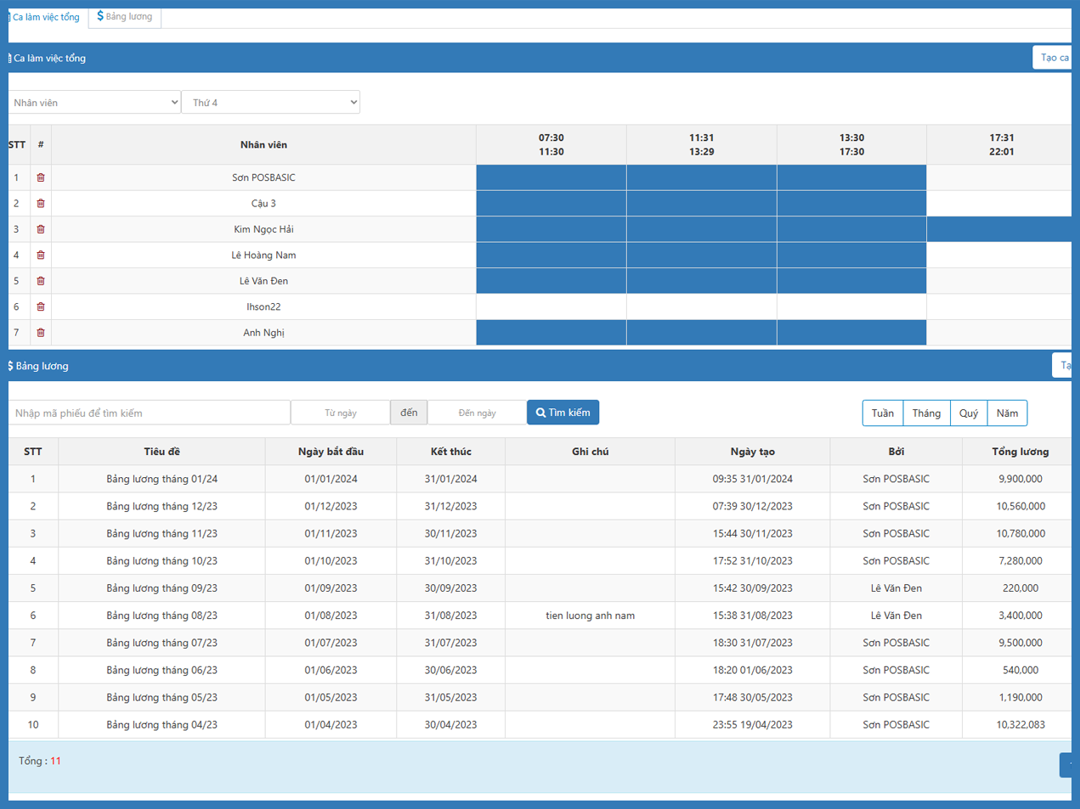The width and height of the screenshot is (1080, 809).
Task: Click creation time 23:55 19/04/2023
Action: click(753, 725)
